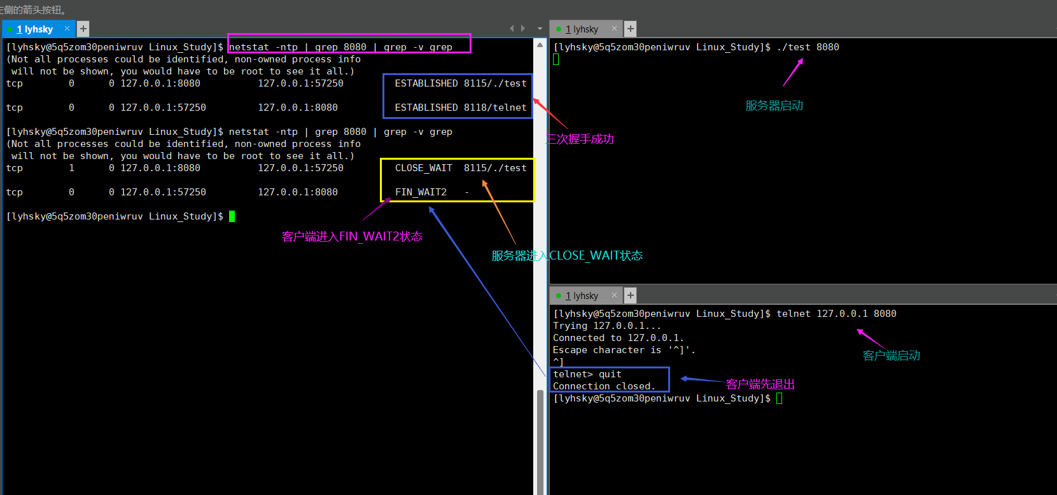Close the left pane lyhsky tab
The image size is (1057, 495).
click(67, 29)
